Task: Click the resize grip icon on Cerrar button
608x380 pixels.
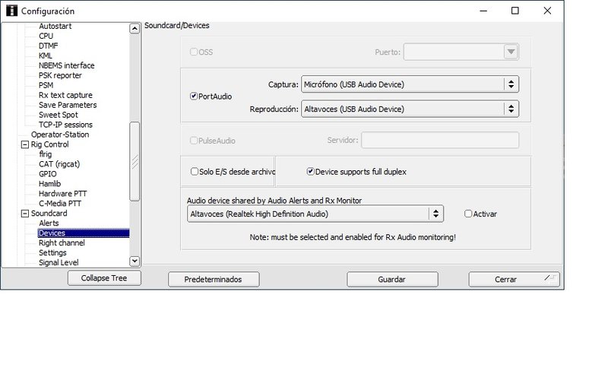Action: point(549,277)
